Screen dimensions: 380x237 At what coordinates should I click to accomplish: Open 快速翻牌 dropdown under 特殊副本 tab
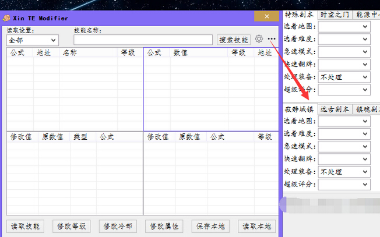344,65
